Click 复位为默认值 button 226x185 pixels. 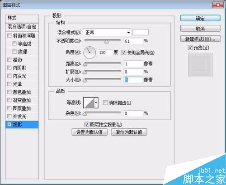[x=129, y=132]
